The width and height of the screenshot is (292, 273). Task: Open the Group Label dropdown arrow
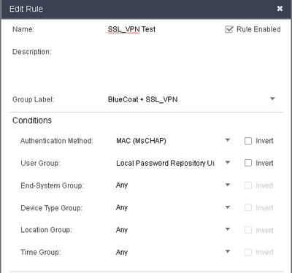point(272,99)
